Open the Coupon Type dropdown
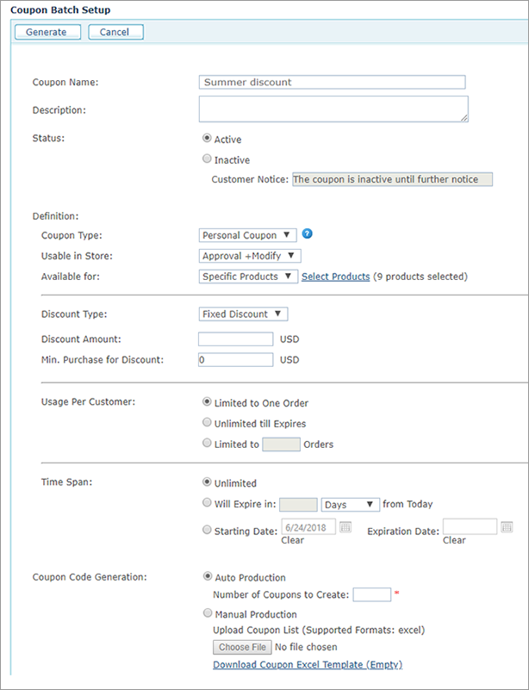This screenshot has height=690, width=529. point(248,235)
